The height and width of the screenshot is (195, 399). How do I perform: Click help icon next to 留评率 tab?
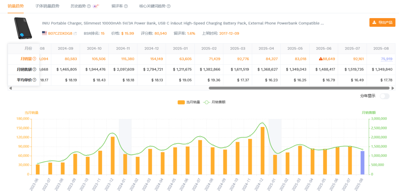pos(126,6)
